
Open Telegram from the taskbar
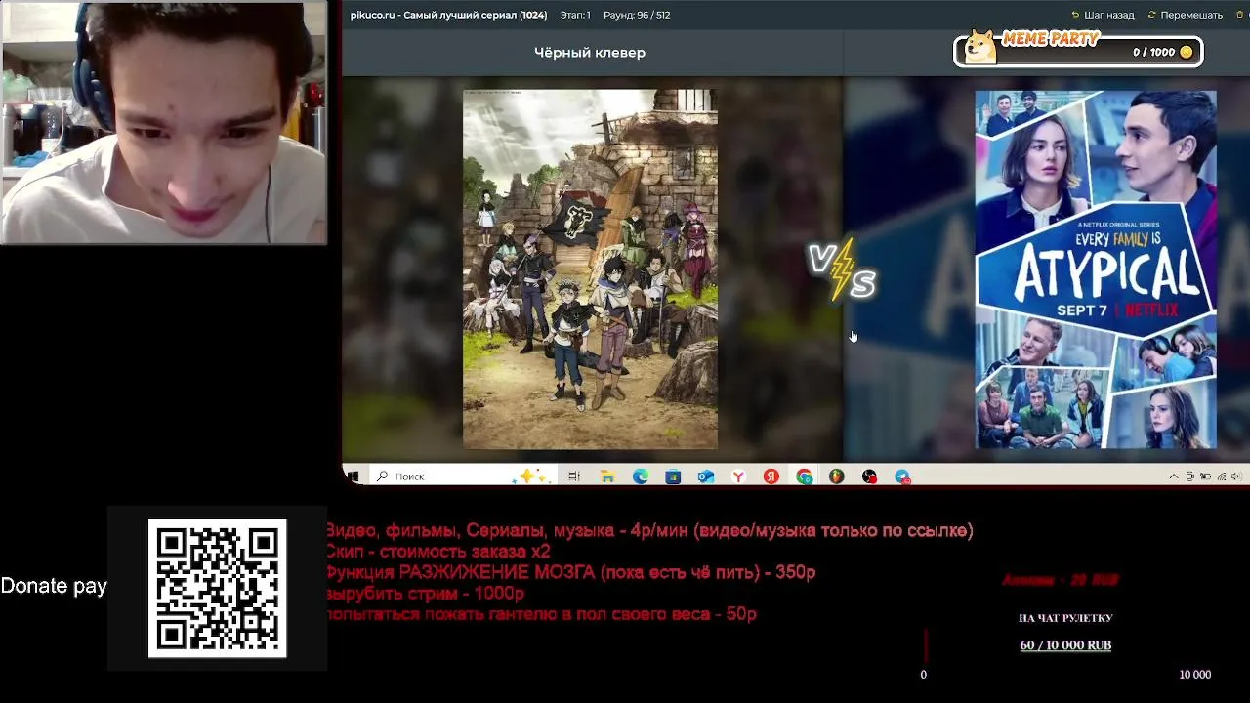(x=902, y=476)
